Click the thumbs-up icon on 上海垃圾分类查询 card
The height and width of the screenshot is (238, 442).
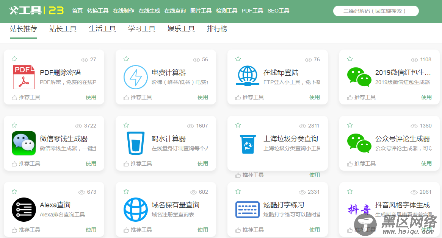tap(238, 175)
